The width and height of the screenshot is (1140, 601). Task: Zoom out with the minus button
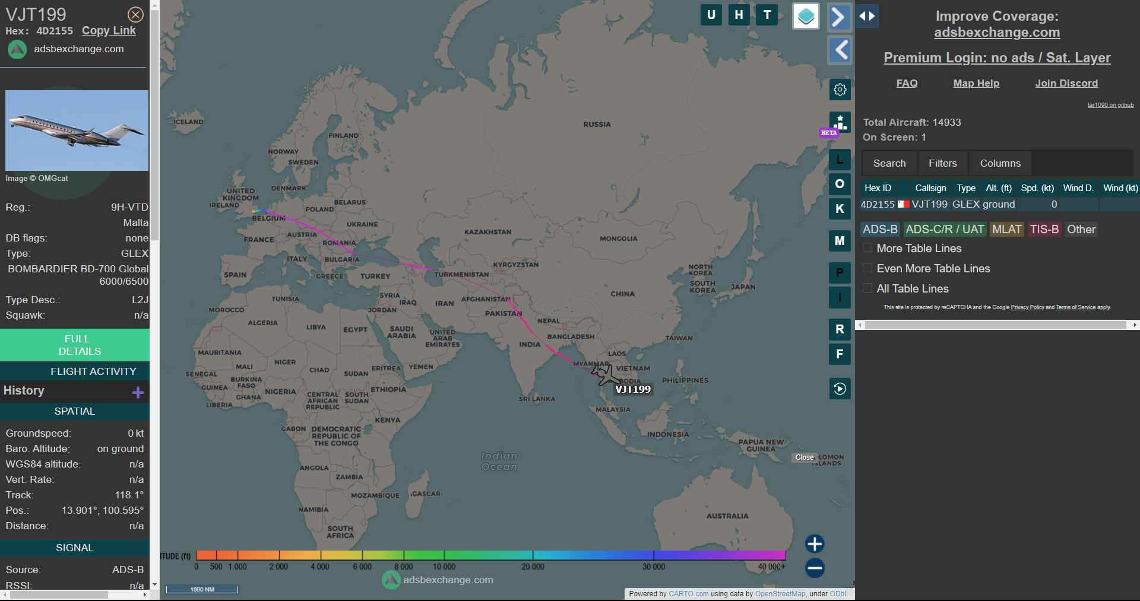(x=815, y=568)
